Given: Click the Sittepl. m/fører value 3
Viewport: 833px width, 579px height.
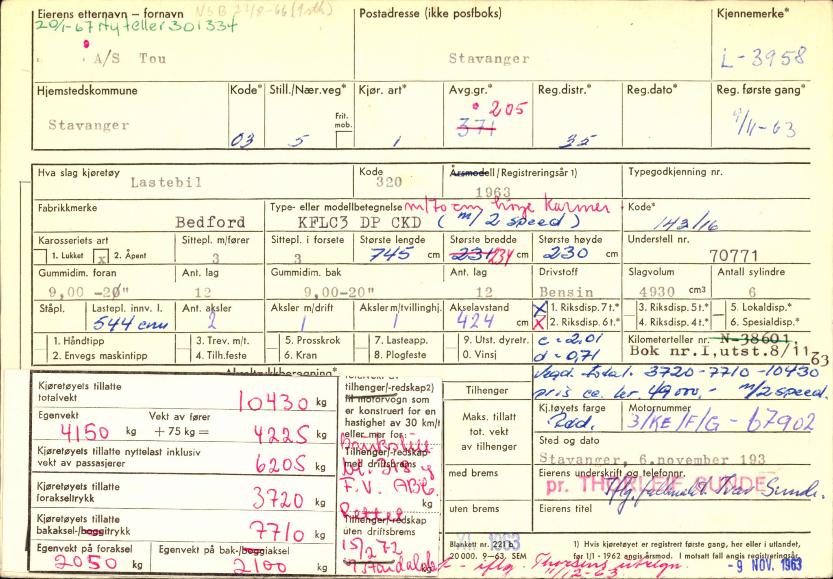Looking at the screenshot, I should click(216, 258).
